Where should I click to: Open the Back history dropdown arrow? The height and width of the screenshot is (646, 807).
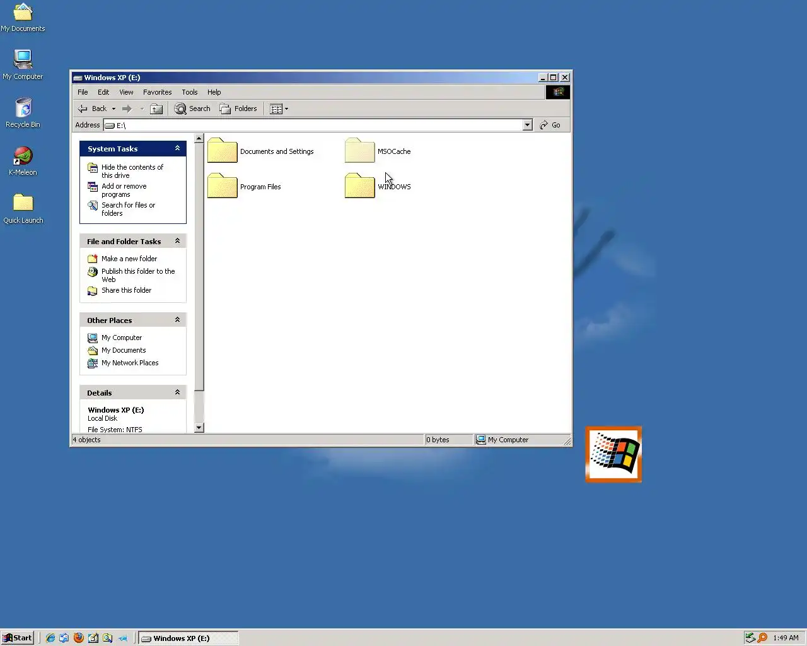click(x=113, y=109)
